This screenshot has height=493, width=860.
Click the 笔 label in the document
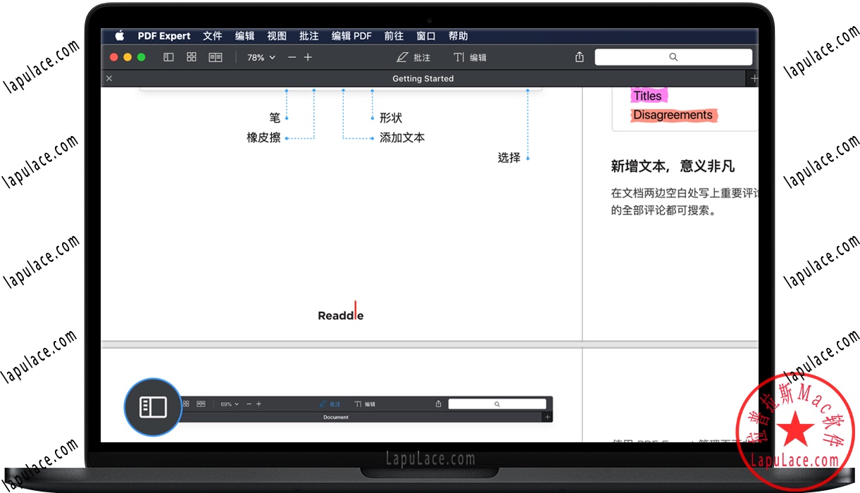[275, 118]
